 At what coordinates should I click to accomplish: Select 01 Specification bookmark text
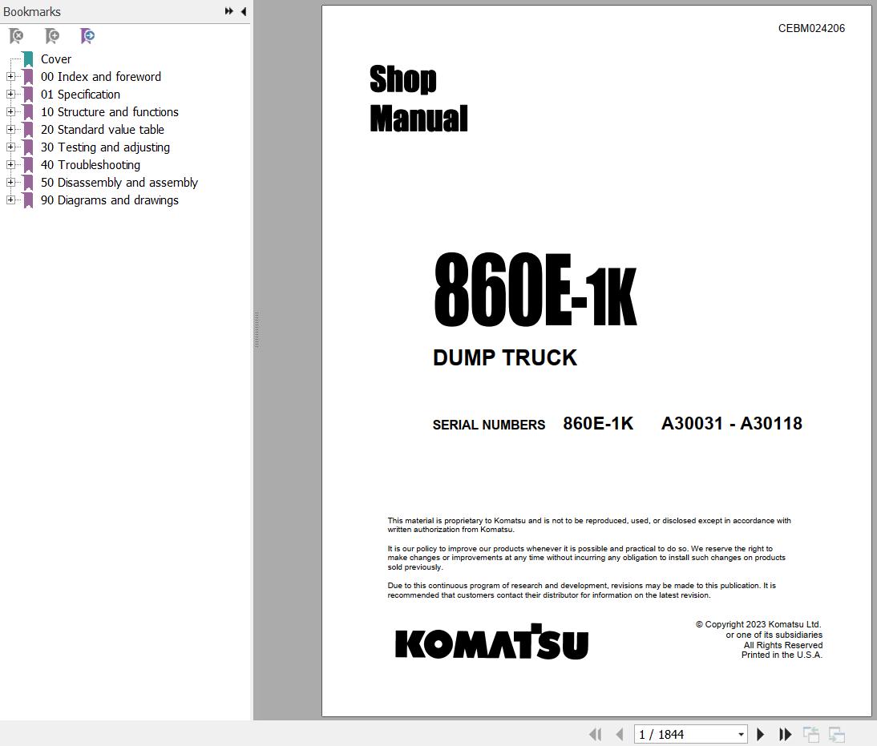[x=80, y=94]
